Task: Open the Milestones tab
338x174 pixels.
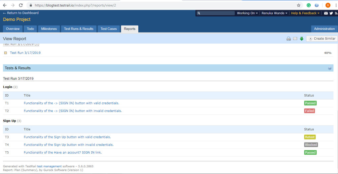Action: [49, 29]
